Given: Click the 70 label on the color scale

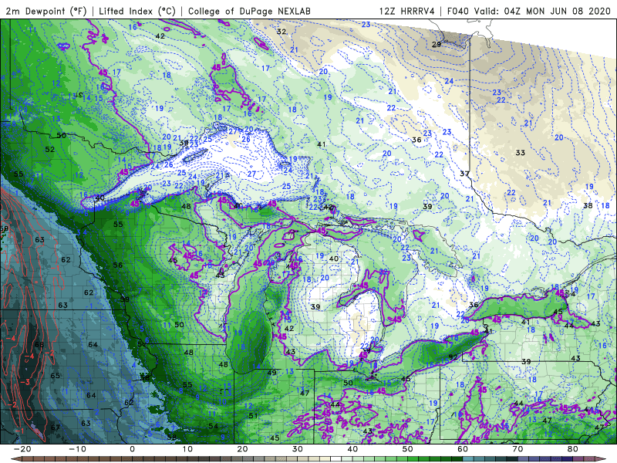Looking at the screenshot, I should (518, 449).
